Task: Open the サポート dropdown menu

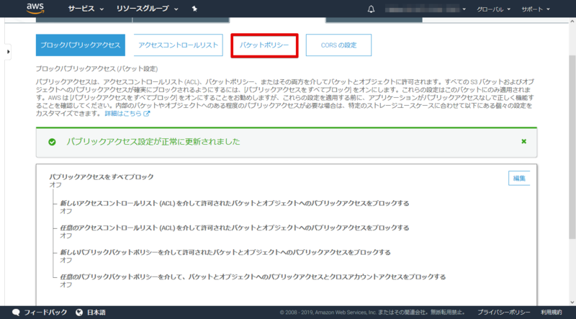Action: [x=536, y=9]
